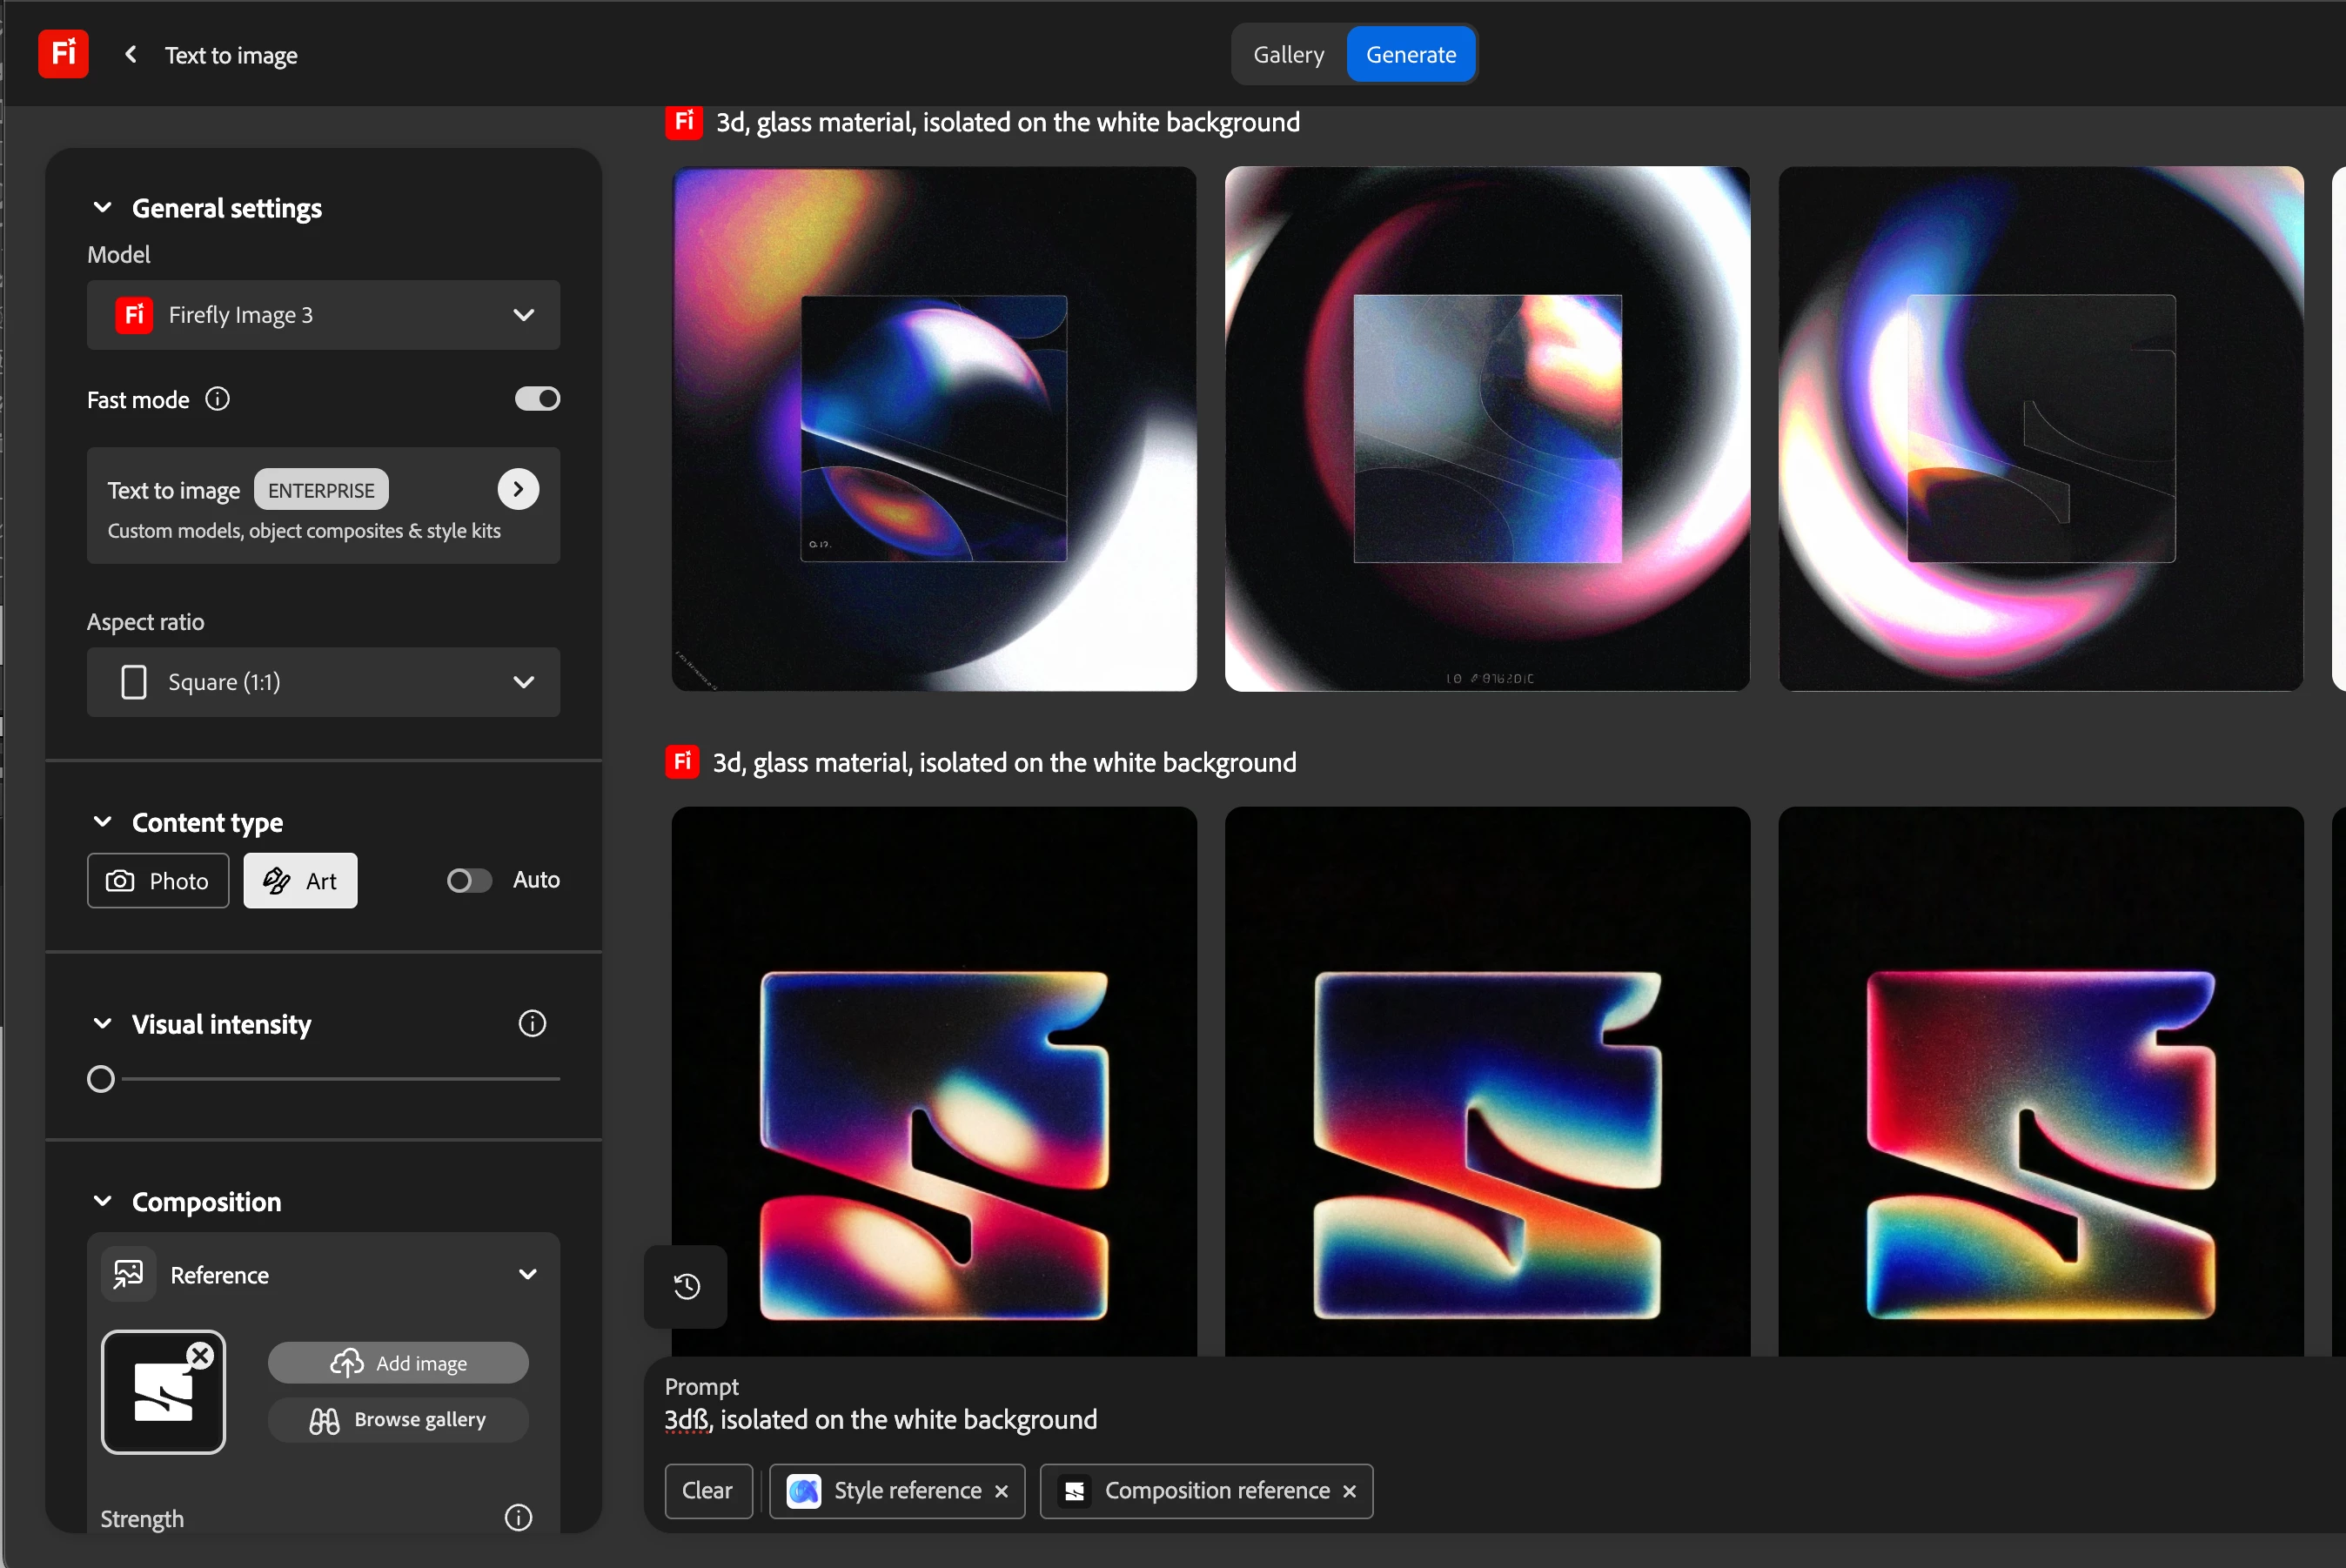This screenshot has width=2346, height=1568.
Task: Open the Square (1:1) aspect ratio dropdown
Action: 323,682
